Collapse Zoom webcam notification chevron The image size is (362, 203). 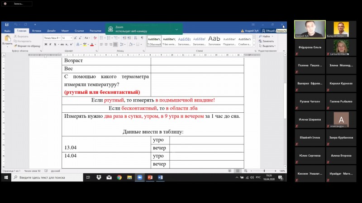[x=176, y=29]
